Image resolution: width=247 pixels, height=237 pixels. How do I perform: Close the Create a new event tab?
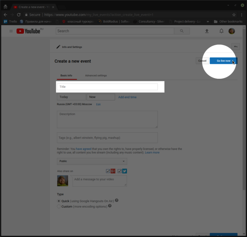point(53,7)
